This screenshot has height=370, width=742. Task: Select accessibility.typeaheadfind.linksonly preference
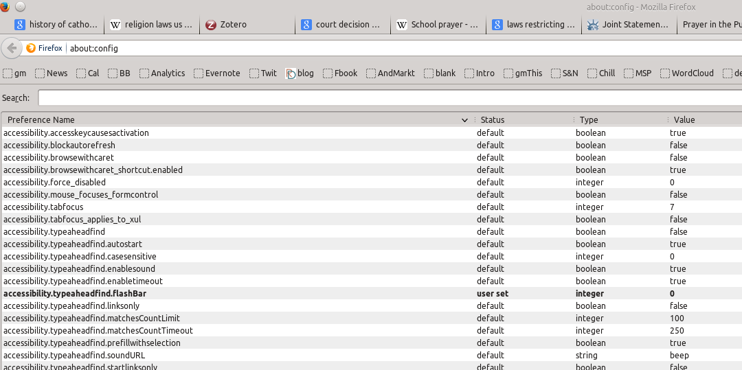372,305
